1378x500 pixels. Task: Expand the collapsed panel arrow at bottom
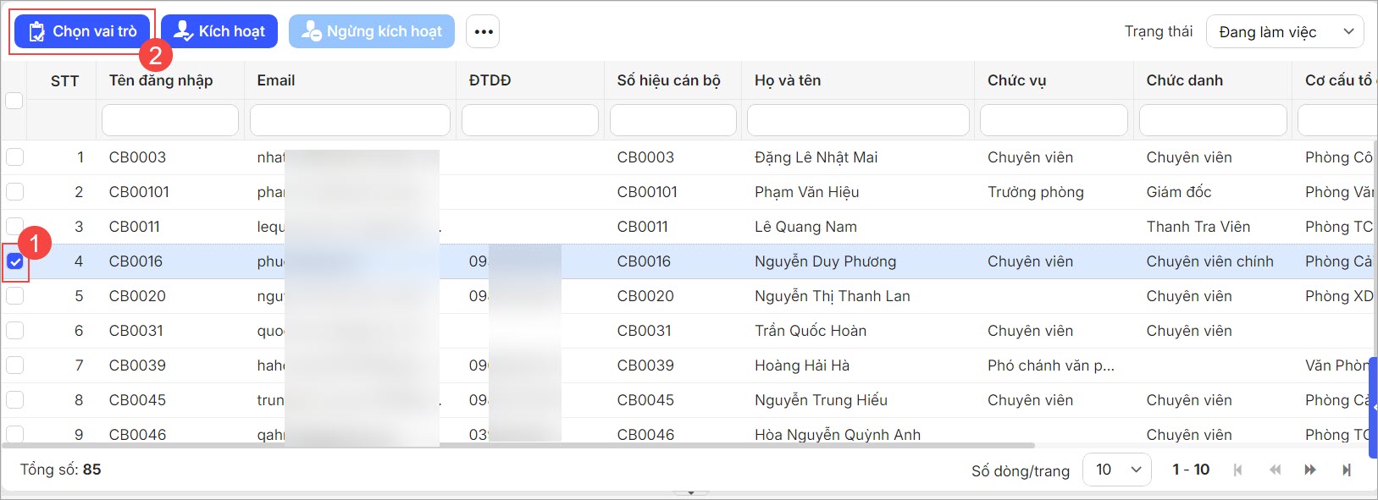[x=691, y=492]
